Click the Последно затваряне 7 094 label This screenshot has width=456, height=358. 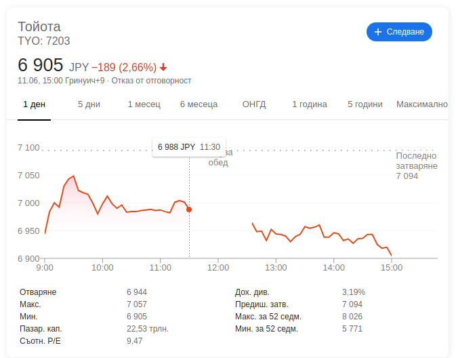417,166
